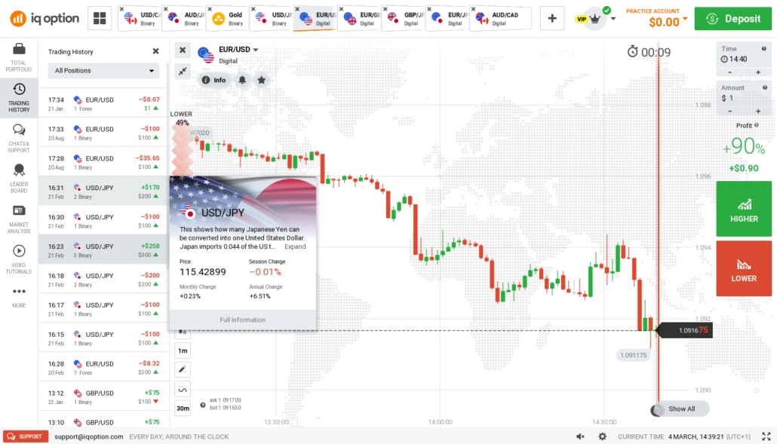Select the candlestick chart type icon
Screen dimensions: 777x444
[181, 329]
